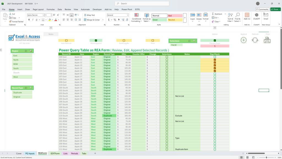The height and width of the screenshot is (159, 282).
Task: Click the Cut scissors icon
Action: (x=10, y=14)
